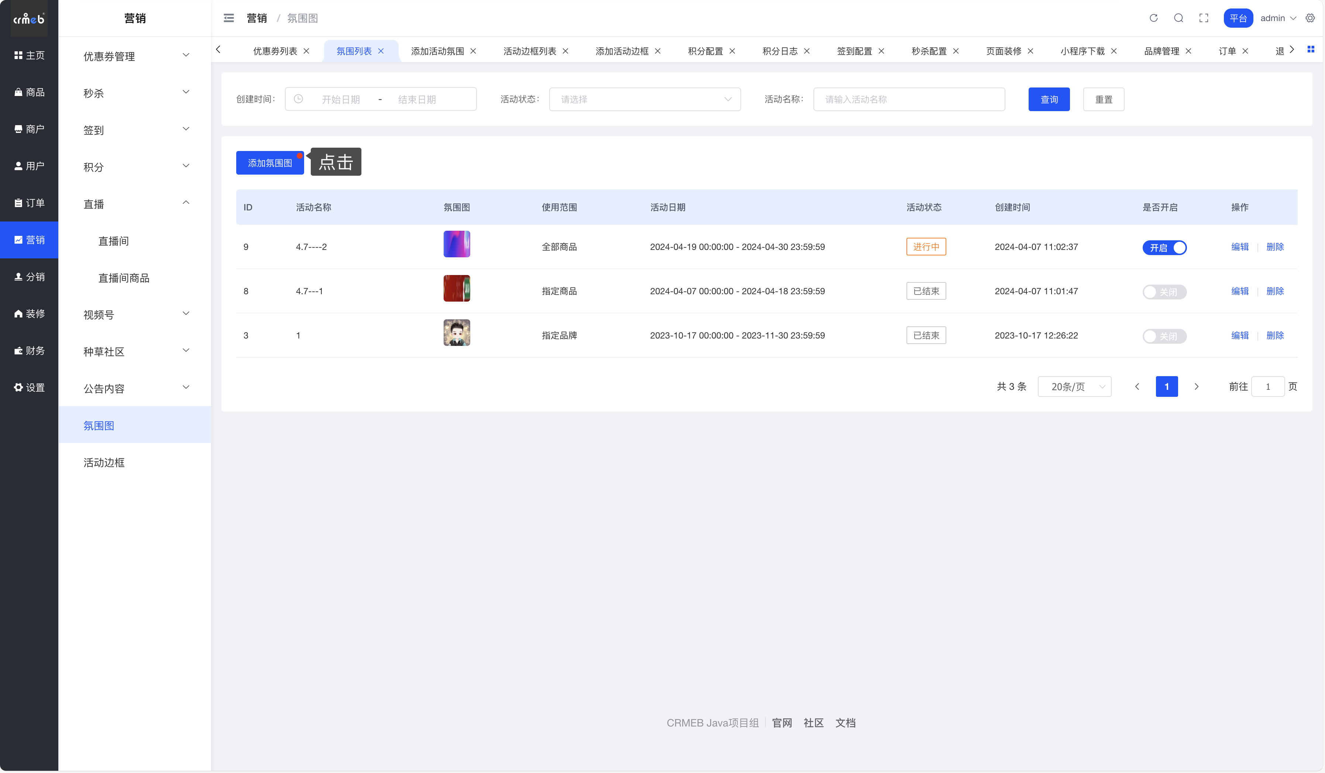Screen dimensions: 1325x773
Task: Click 编辑 link for activity 4.7----2
Action: click(1239, 247)
